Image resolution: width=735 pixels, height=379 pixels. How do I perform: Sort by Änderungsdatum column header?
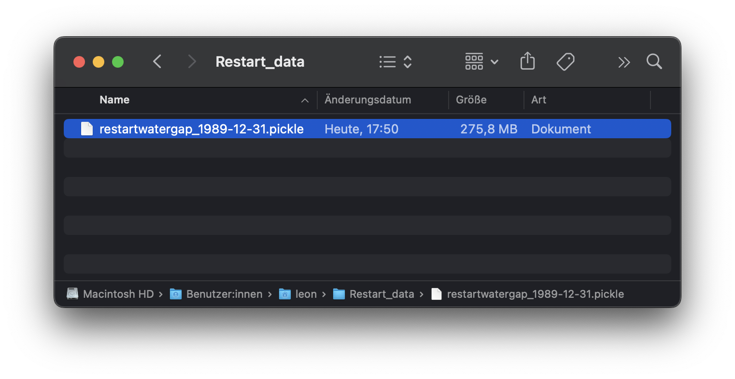click(x=367, y=100)
